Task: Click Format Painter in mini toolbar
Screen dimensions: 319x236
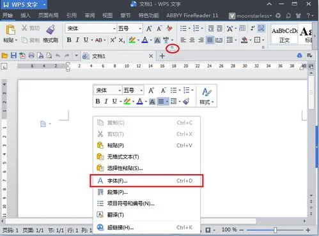Action: tap(186, 101)
